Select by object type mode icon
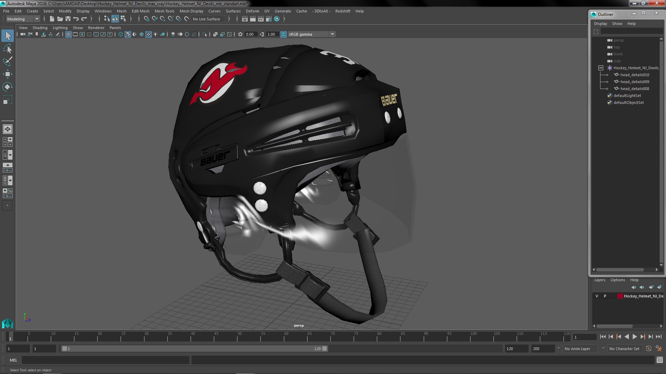 click(x=115, y=19)
